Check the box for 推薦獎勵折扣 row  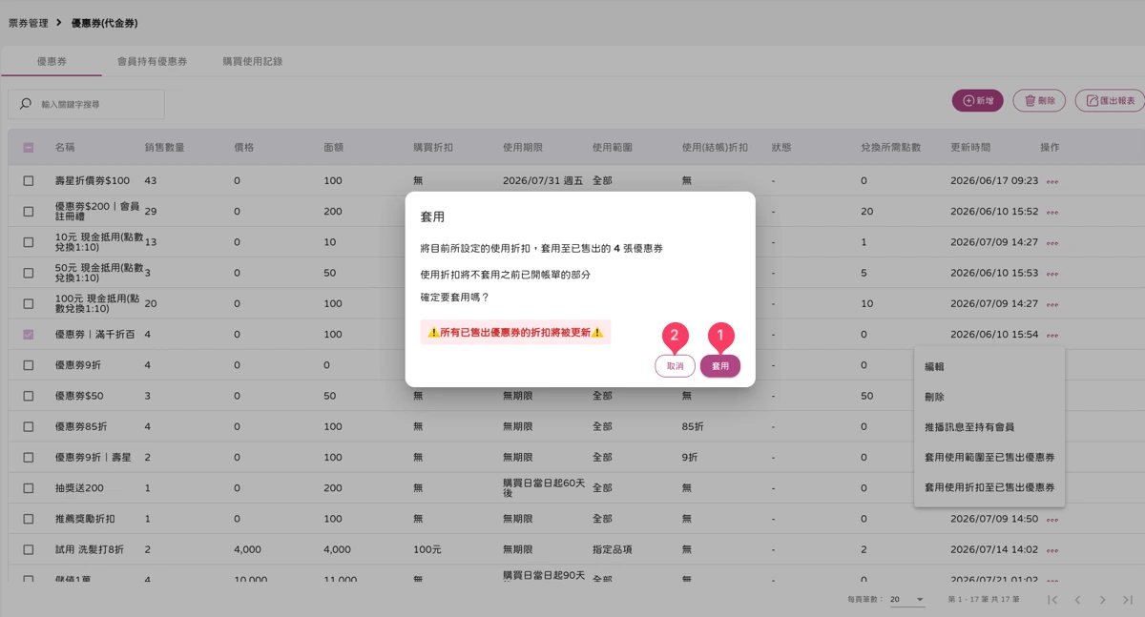tap(28, 519)
